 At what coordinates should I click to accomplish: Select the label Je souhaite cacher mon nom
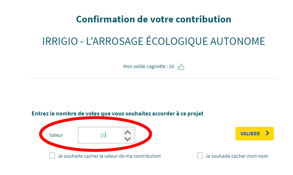click(237, 156)
